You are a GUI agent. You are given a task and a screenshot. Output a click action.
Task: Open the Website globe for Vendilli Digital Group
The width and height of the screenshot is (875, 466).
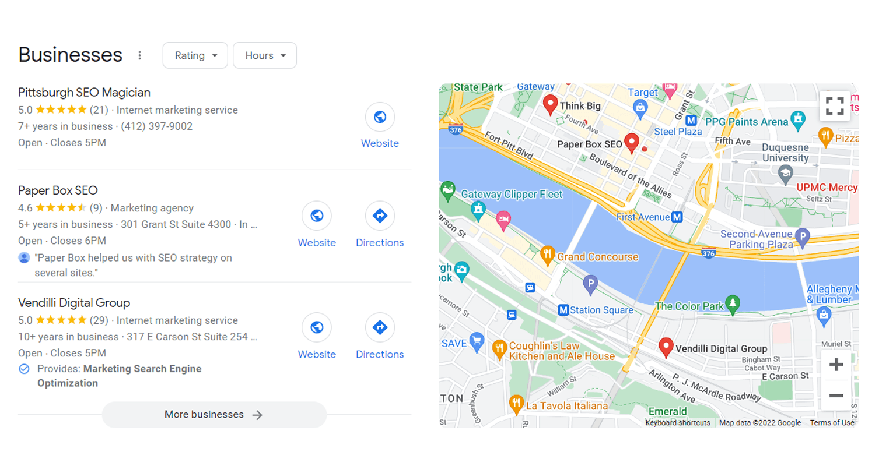(317, 327)
